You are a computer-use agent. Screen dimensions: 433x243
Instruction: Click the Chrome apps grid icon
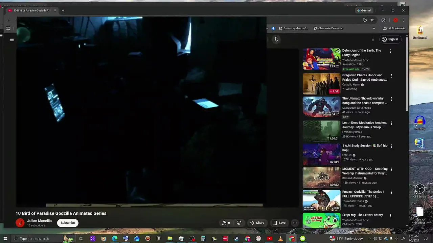[x=8, y=28]
